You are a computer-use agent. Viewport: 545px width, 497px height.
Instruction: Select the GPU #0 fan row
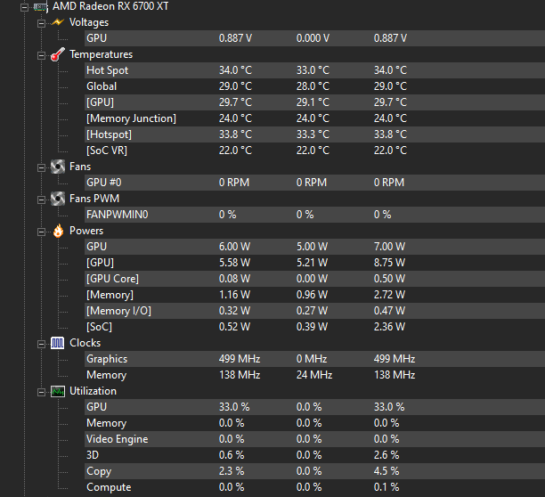point(104,183)
